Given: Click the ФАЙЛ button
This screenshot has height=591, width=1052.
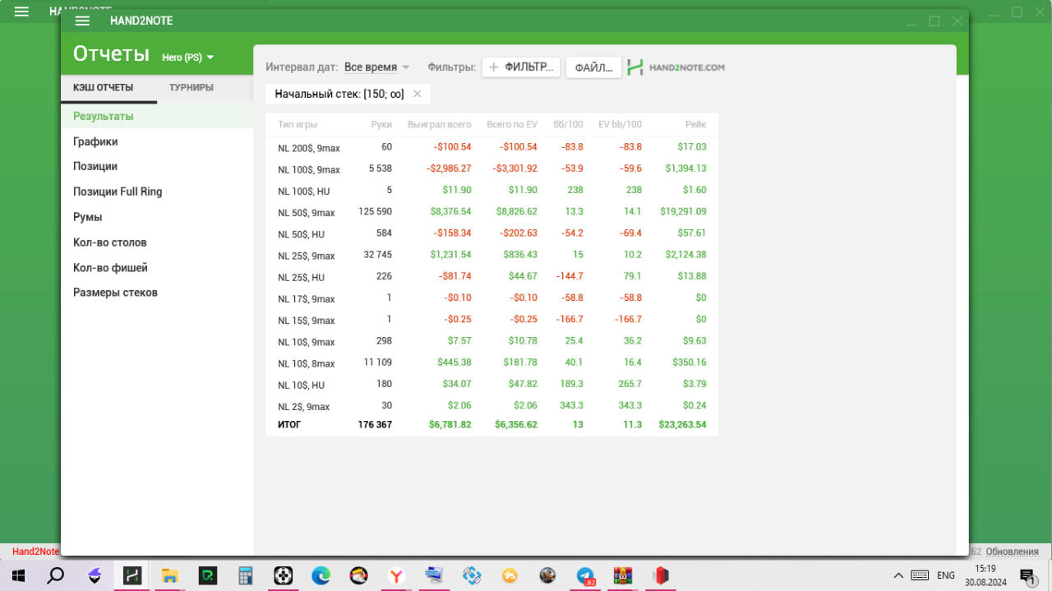Looking at the screenshot, I should (593, 67).
